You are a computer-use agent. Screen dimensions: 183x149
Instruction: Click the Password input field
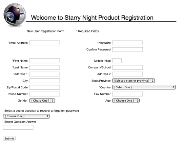coord(127,43)
